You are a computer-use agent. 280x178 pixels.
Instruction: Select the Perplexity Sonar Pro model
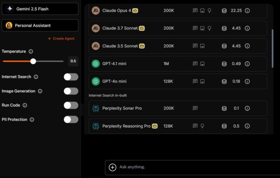click(x=178, y=108)
